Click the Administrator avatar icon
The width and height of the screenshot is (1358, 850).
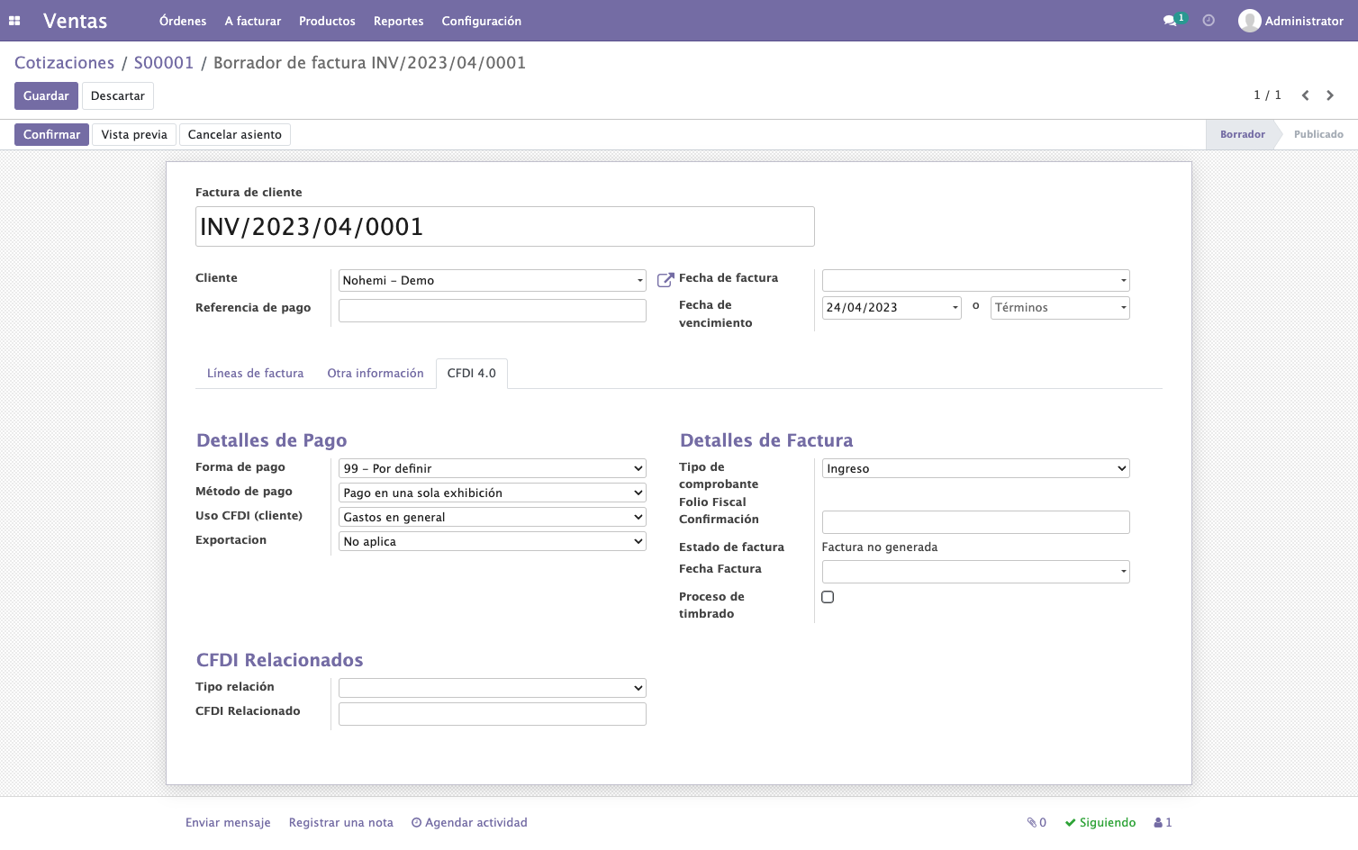click(1249, 21)
